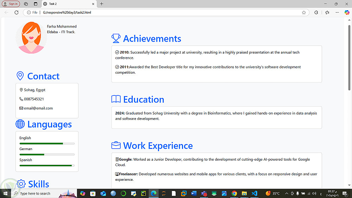Click the check icon next to 2010
This screenshot has height=198, width=352.
click(117, 52)
